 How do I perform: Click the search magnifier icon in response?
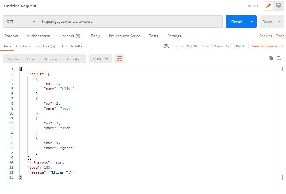pyautogui.click(x=279, y=58)
